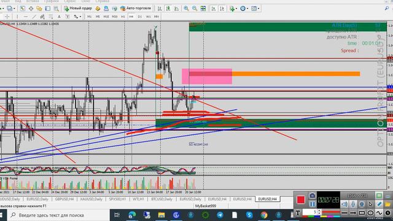Tile chart windows with grid icon
393x221 pixels.
pos(203,9)
